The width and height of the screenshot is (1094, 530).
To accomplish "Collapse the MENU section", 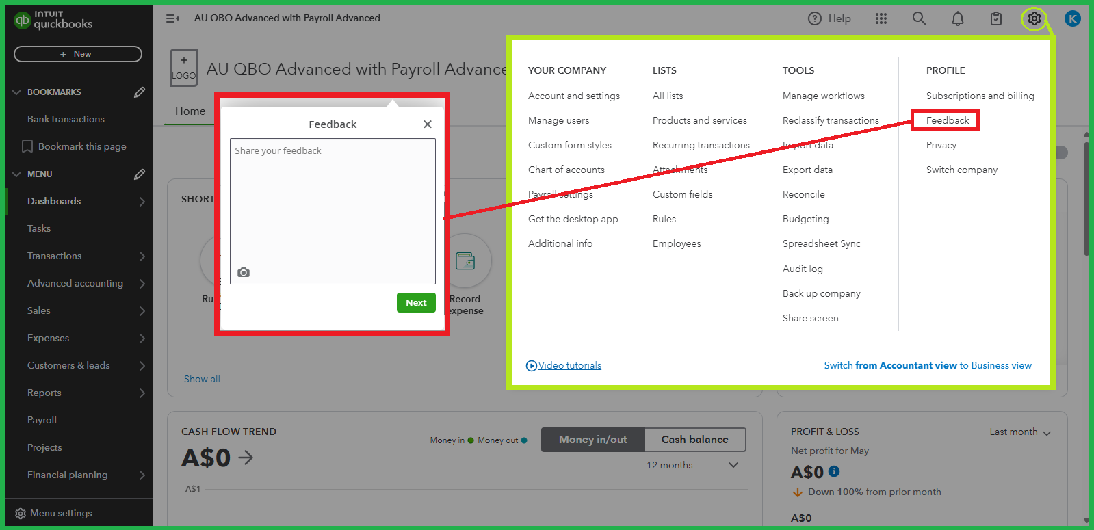I will pyautogui.click(x=16, y=174).
